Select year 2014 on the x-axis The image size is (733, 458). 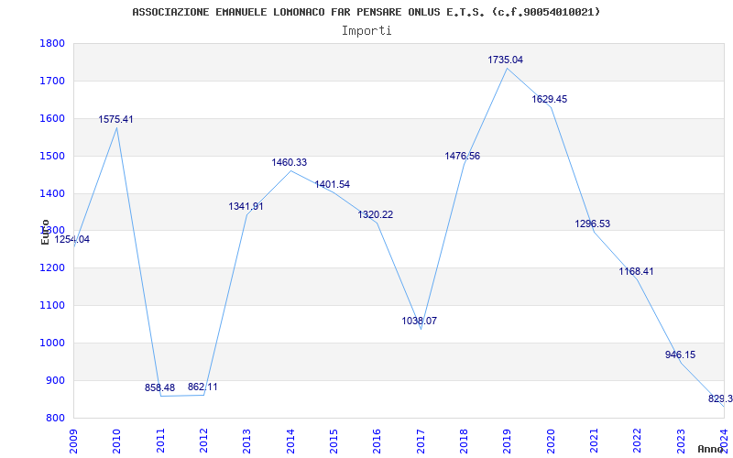[x=290, y=441]
